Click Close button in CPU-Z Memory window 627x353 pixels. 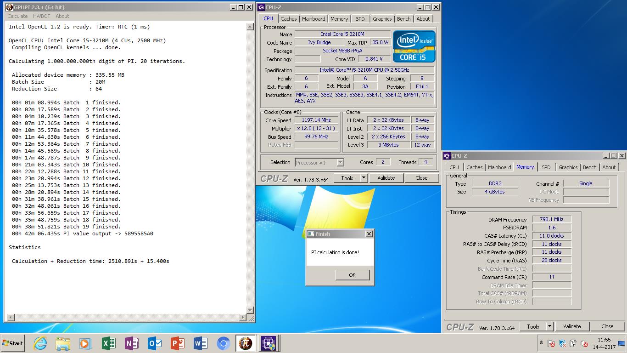point(607,326)
